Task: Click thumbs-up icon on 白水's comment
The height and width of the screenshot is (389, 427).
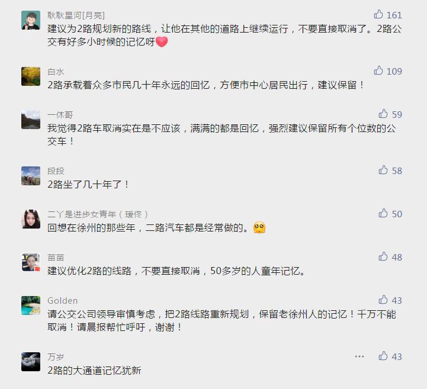Action: [x=379, y=71]
